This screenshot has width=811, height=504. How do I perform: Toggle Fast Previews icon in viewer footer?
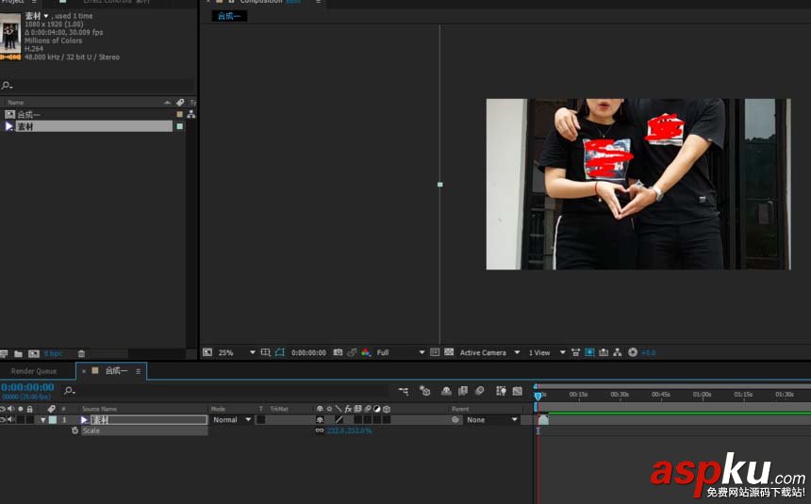pyautogui.click(x=589, y=352)
